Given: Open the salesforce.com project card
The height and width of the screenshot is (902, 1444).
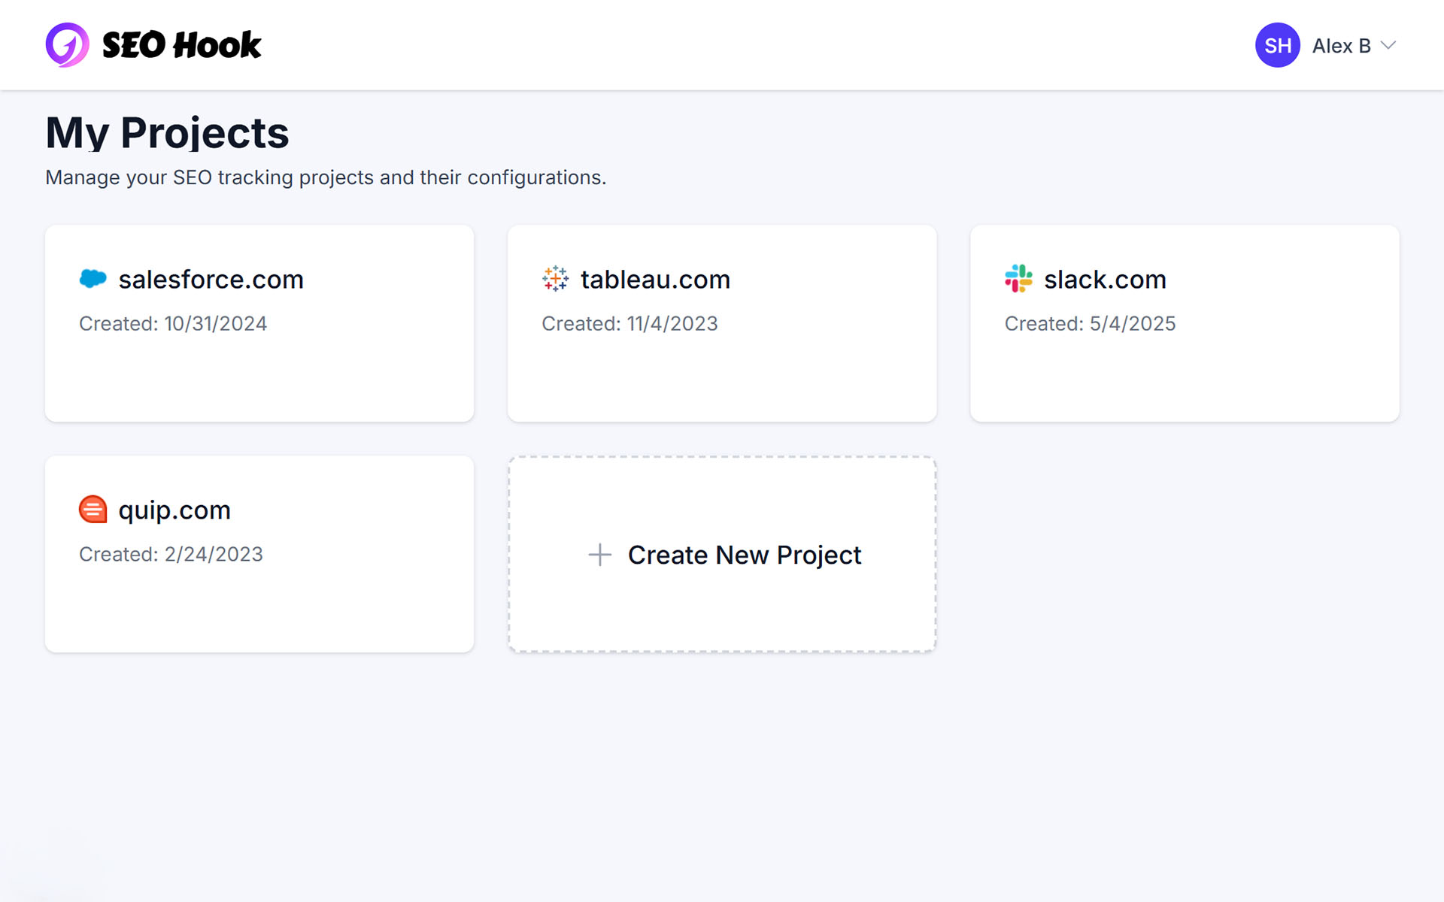Looking at the screenshot, I should 259,323.
